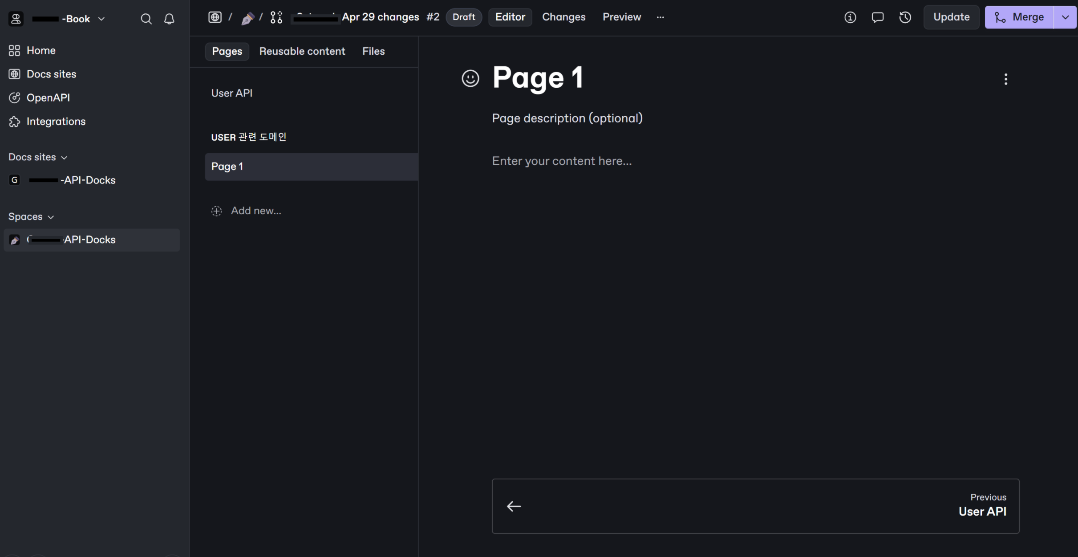The width and height of the screenshot is (1078, 557).
Task: Click the globe docs site breadcrumb icon
Action: pos(215,17)
